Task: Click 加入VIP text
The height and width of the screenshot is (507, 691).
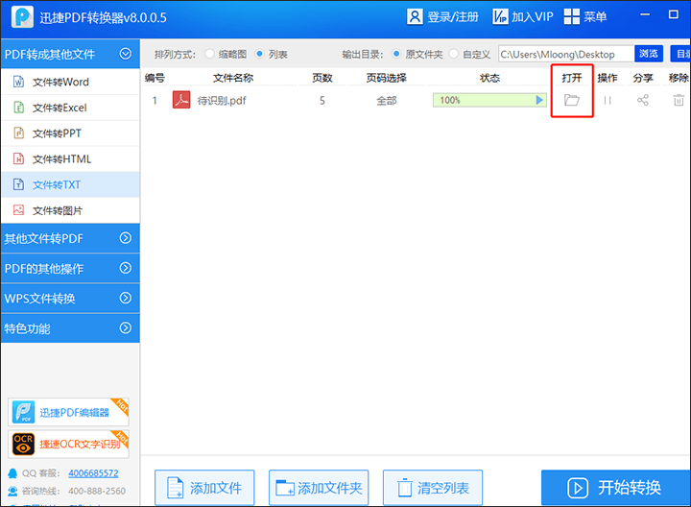Action: [533, 17]
